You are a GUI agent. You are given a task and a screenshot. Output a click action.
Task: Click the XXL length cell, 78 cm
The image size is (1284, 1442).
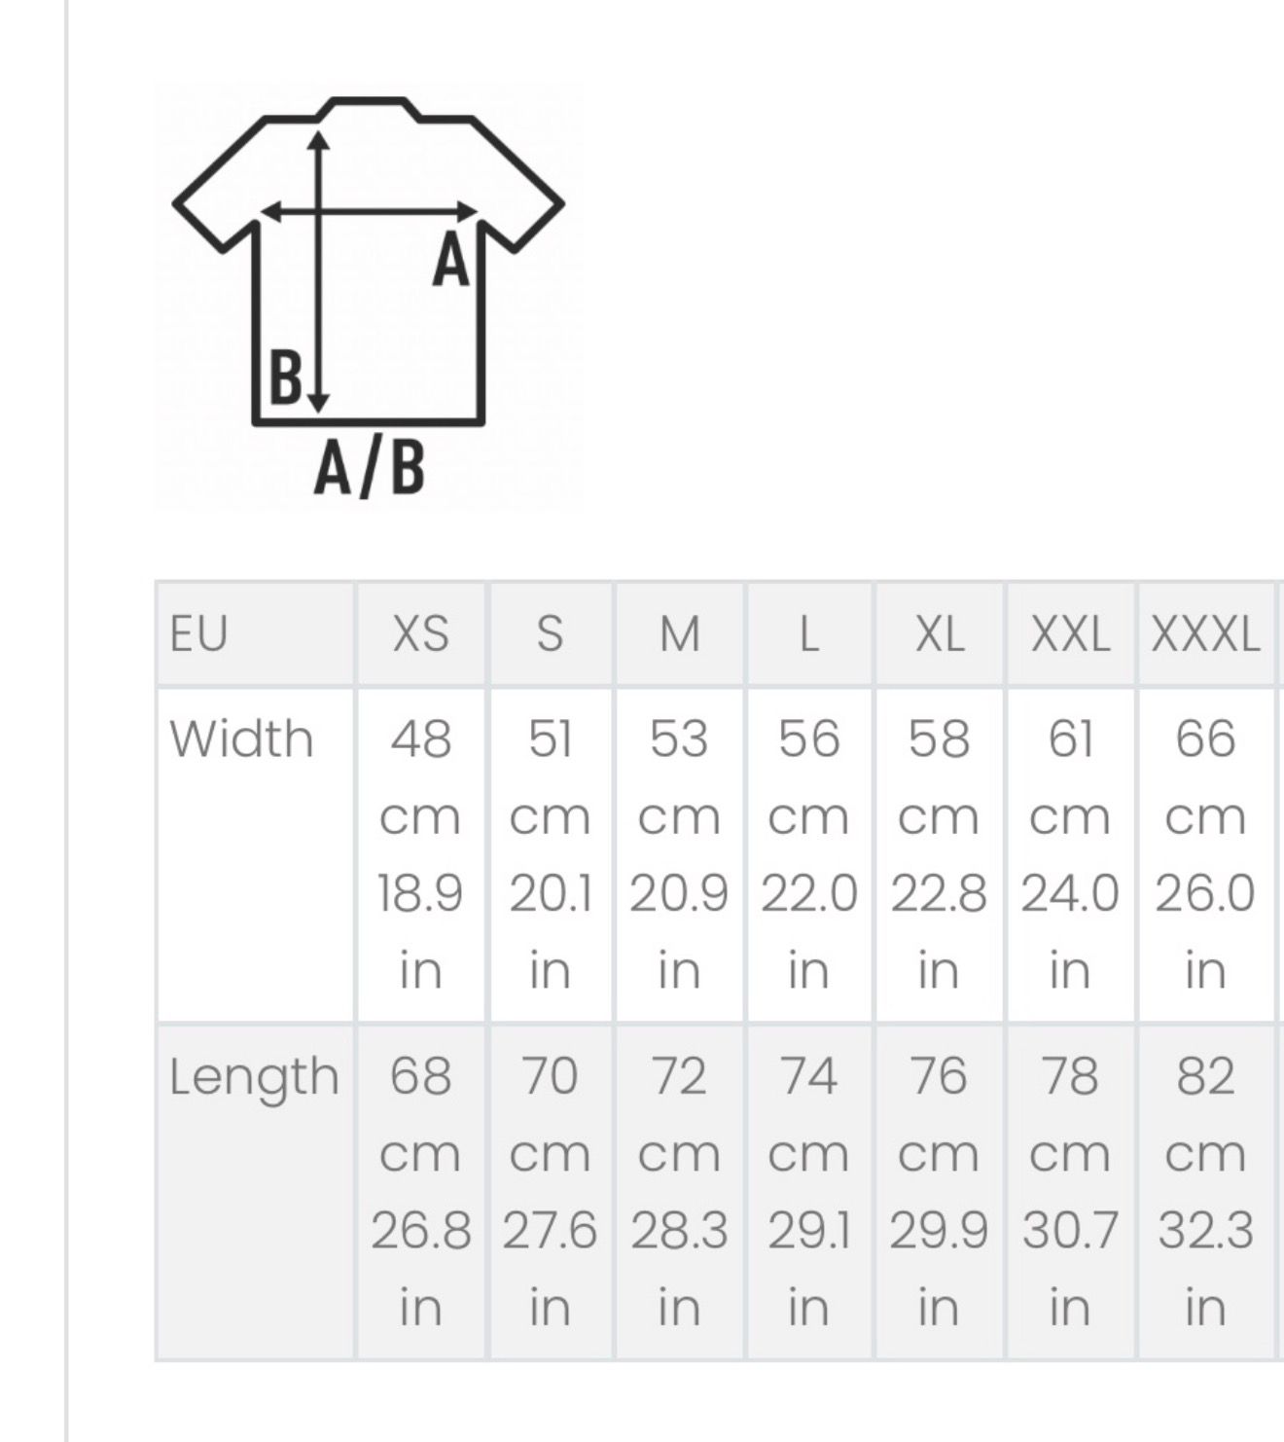click(x=1070, y=1191)
